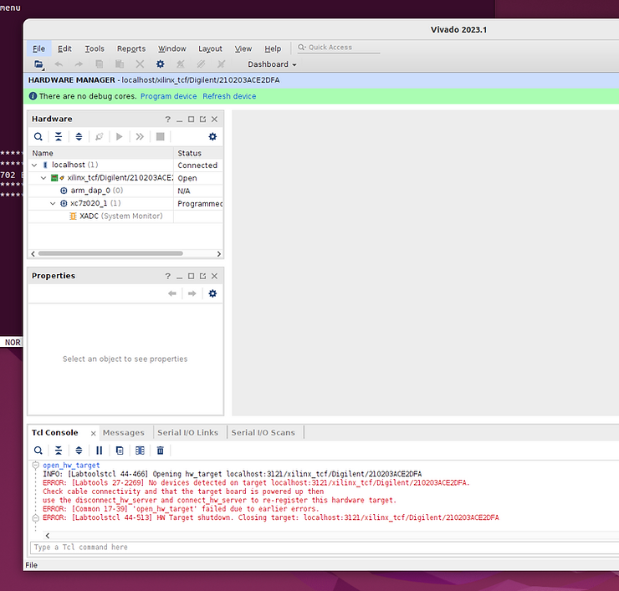Open the Dashboard dropdown
The height and width of the screenshot is (591, 619).
[x=272, y=64]
